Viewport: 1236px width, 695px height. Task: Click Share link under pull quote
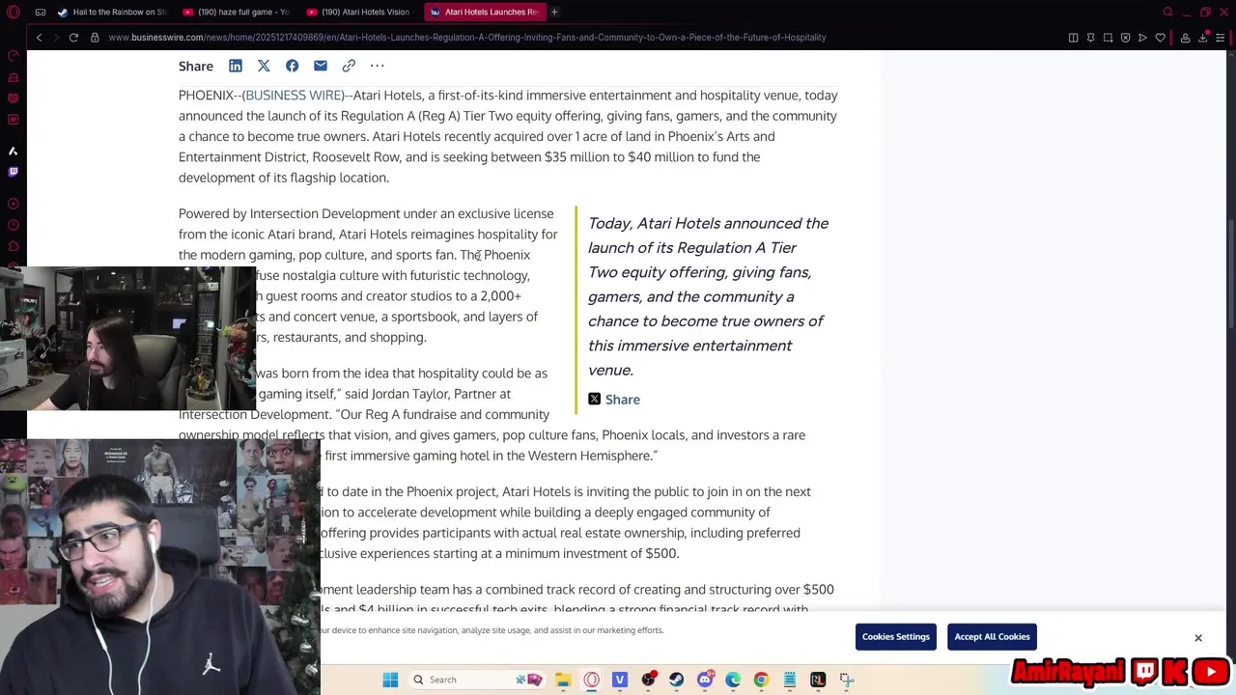(x=623, y=400)
